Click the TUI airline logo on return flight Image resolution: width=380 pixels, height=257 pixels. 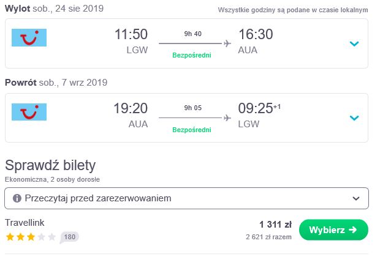[x=29, y=112]
